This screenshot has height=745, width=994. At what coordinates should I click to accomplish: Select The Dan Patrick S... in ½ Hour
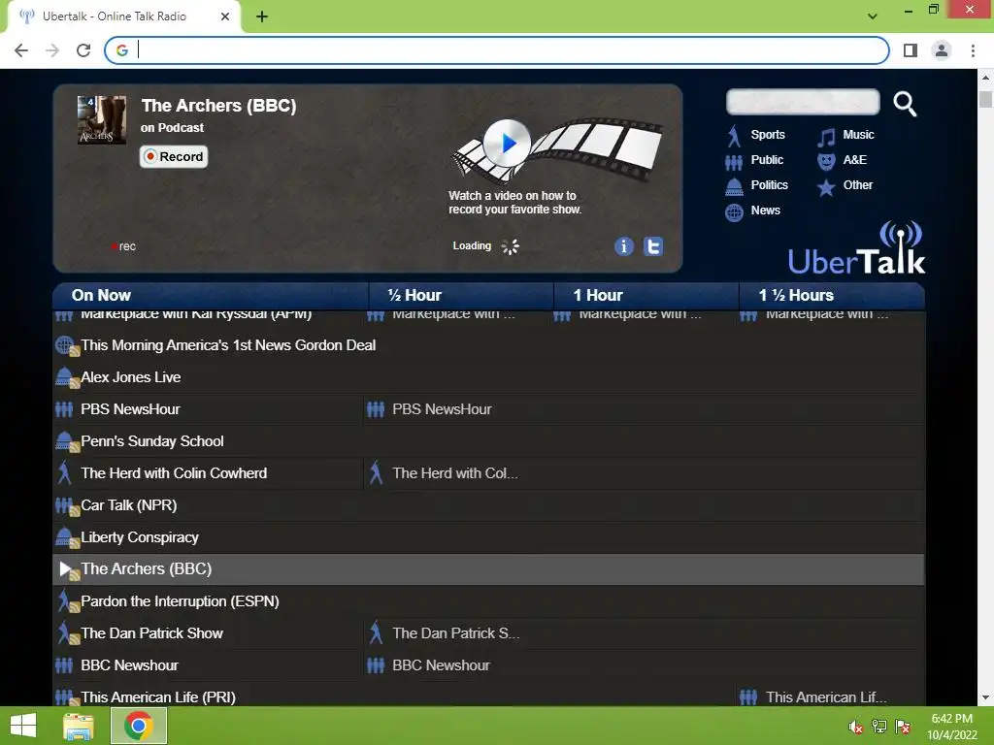(456, 632)
